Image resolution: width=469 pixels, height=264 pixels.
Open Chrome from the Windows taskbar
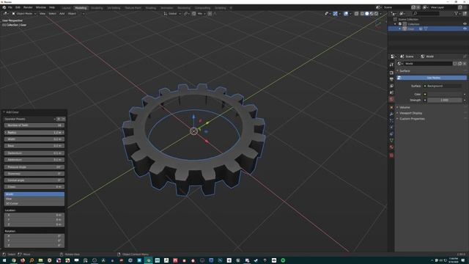pos(13,260)
